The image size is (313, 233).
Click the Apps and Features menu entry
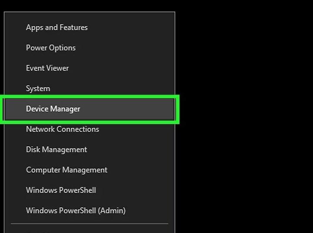point(57,27)
